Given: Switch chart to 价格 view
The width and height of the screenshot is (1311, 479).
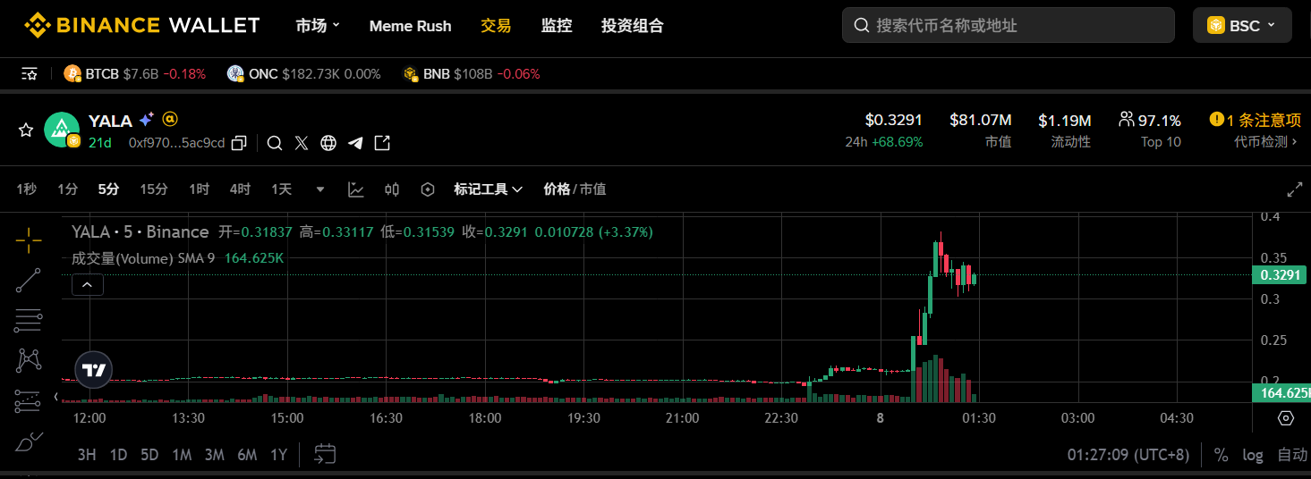Looking at the screenshot, I should [x=557, y=189].
